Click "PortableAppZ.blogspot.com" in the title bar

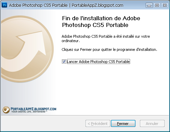tap(97, 5)
